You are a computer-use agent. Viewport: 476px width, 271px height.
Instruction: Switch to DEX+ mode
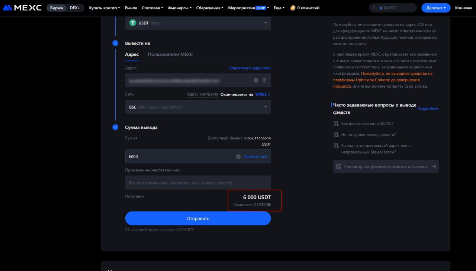(75, 8)
